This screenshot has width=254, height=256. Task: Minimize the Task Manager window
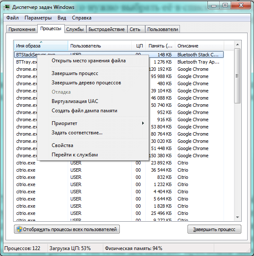pos(214,6)
